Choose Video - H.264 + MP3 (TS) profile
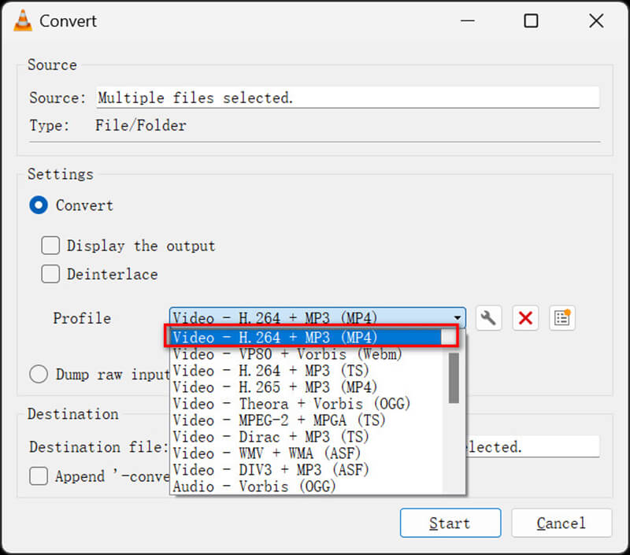The image size is (630, 555). (x=308, y=371)
